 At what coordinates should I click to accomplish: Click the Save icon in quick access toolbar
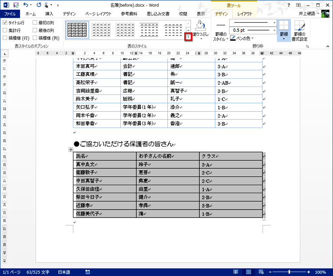(16, 5)
